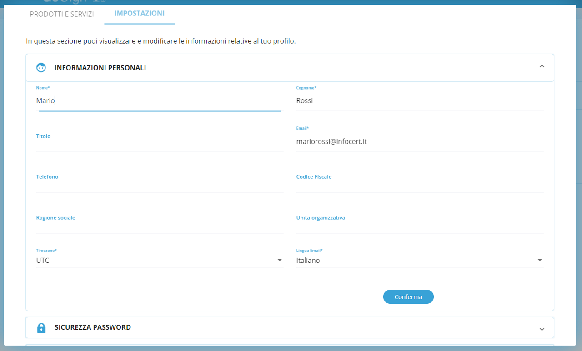Click the Cognome field containing Rossi

point(419,101)
